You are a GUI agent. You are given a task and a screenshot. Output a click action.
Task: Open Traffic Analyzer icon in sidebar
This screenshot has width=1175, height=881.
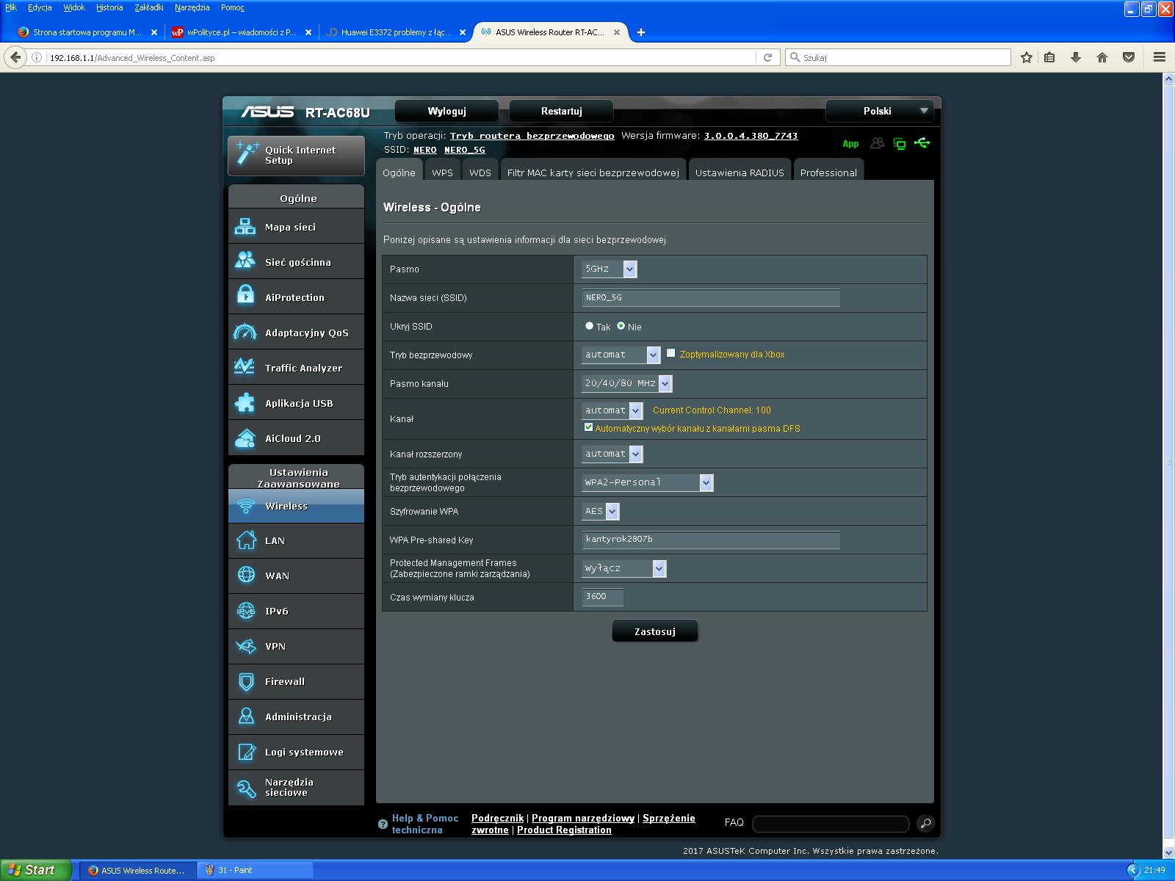pos(245,367)
